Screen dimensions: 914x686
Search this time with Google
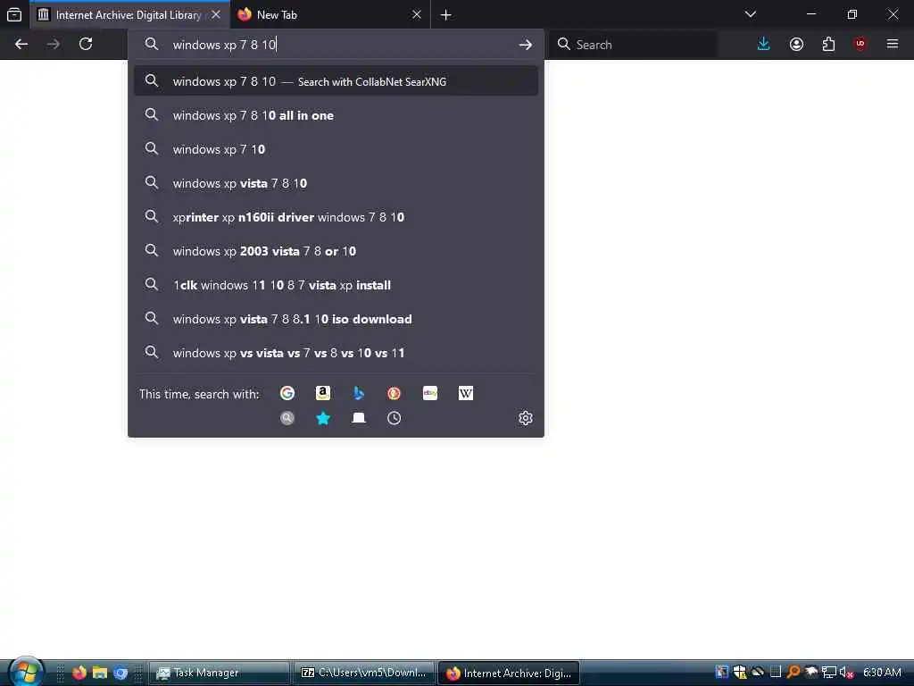(287, 393)
